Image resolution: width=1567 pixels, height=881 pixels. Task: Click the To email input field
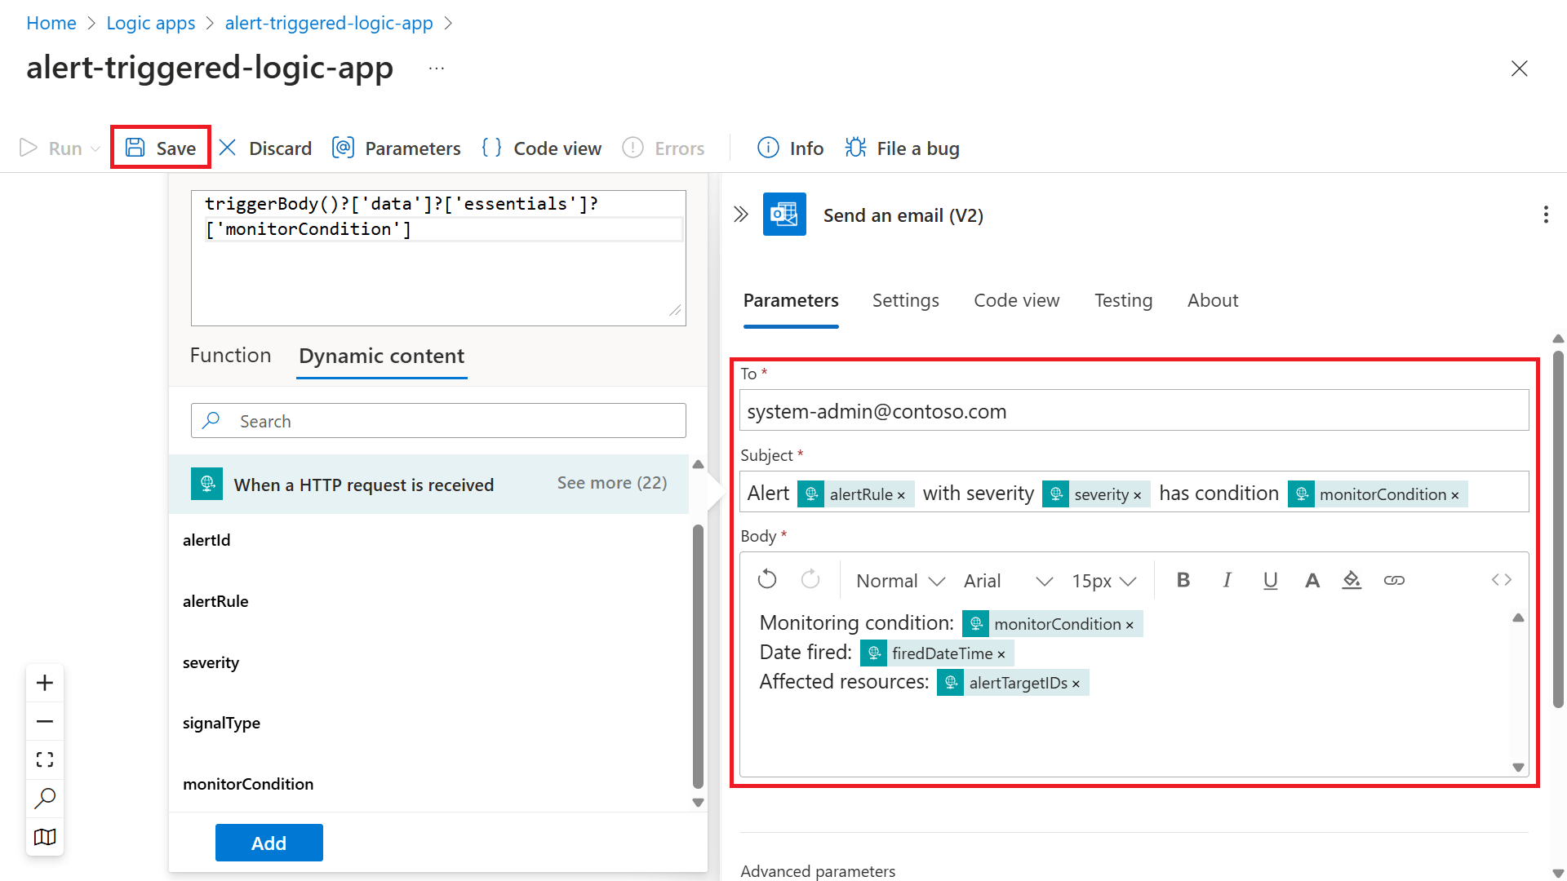[x=1132, y=411]
